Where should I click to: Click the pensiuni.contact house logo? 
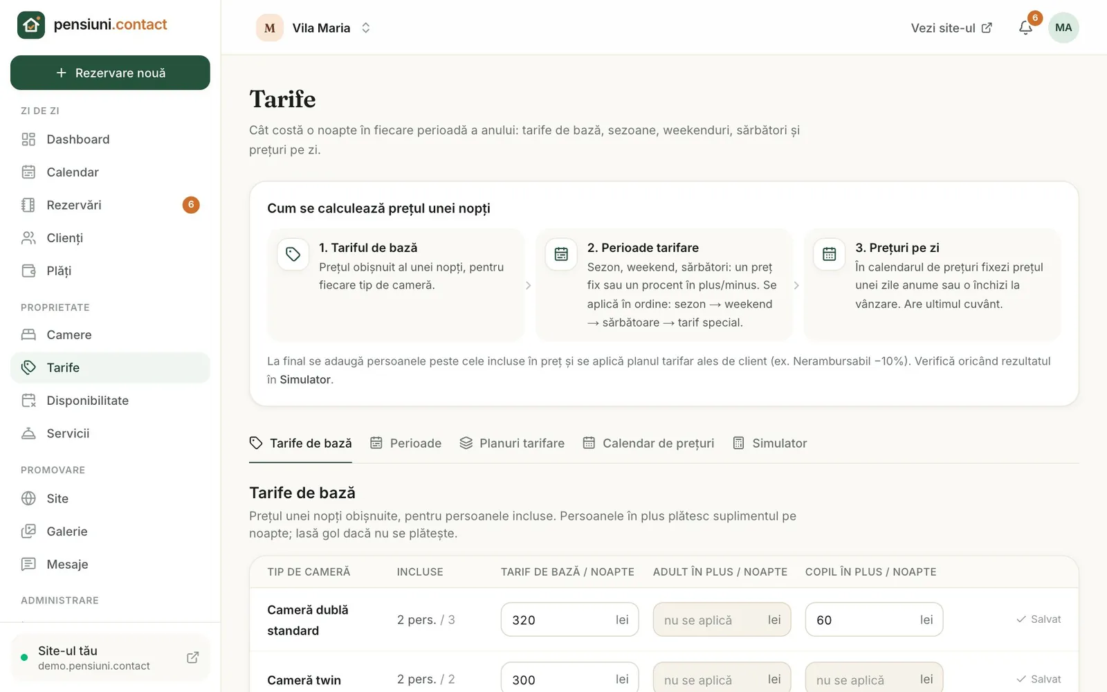[31, 25]
